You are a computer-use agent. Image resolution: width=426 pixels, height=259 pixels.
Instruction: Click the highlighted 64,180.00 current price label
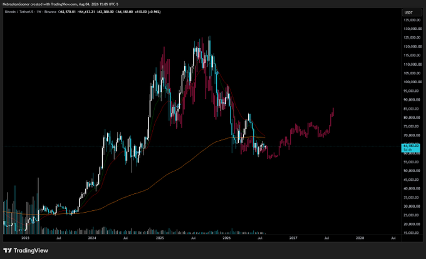coord(411,146)
